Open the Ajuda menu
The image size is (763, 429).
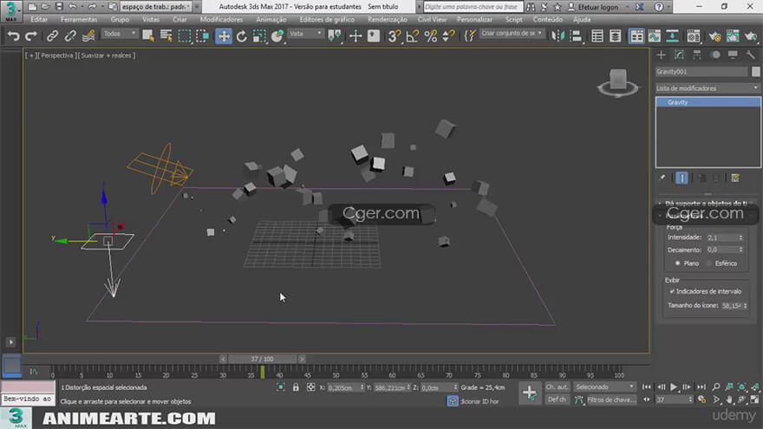(582, 19)
